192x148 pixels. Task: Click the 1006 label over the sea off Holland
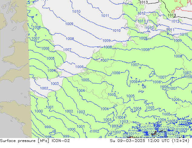tap(79, 67)
